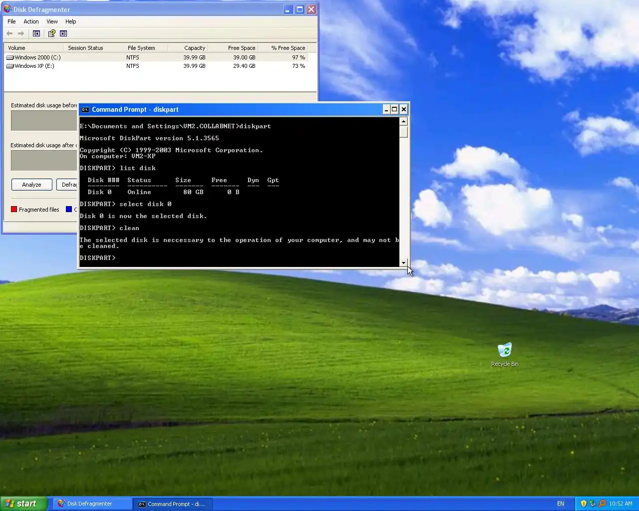This screenshot has width=639, height=511.
Task: Open the File menu
Action: pos(11,21)
